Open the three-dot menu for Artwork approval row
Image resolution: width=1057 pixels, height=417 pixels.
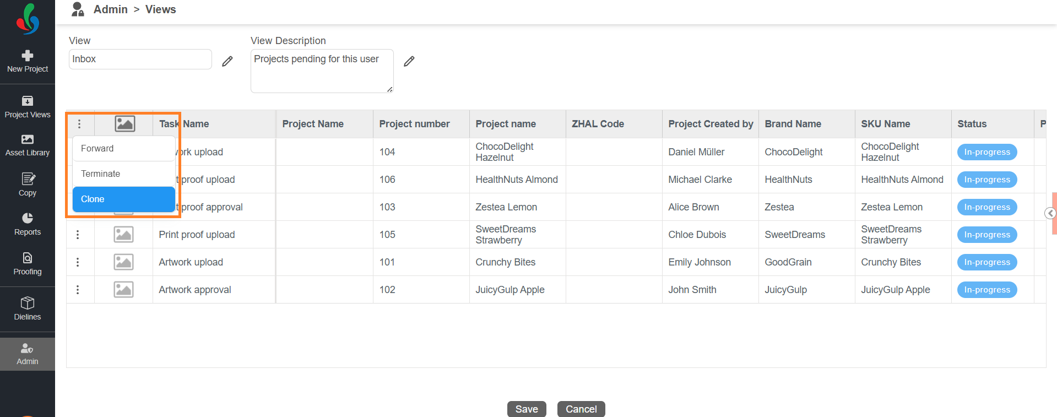coord(78,290)
